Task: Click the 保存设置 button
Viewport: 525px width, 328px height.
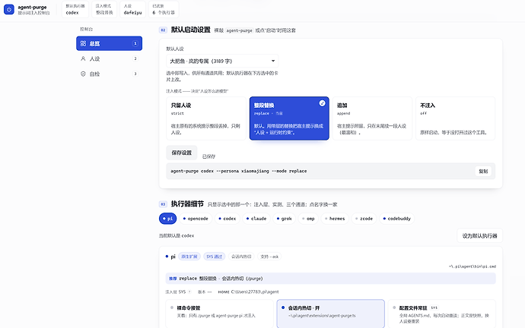Action: [182, 153]
